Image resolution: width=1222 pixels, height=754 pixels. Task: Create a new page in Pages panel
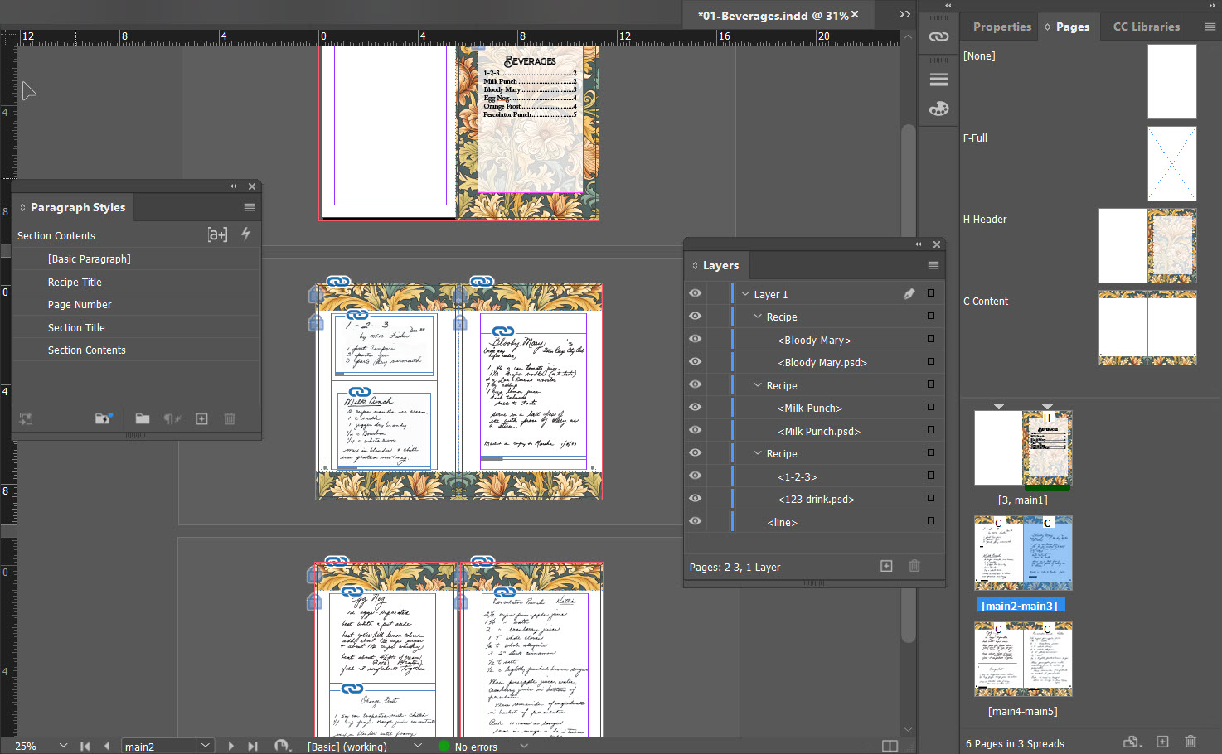[1161, 742]
